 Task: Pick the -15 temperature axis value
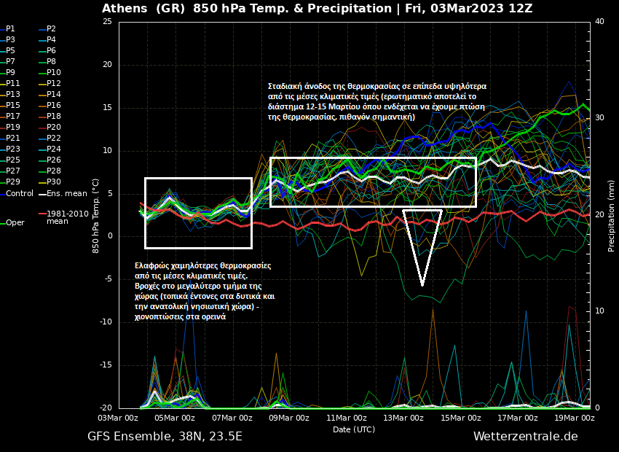pos(106,365)
